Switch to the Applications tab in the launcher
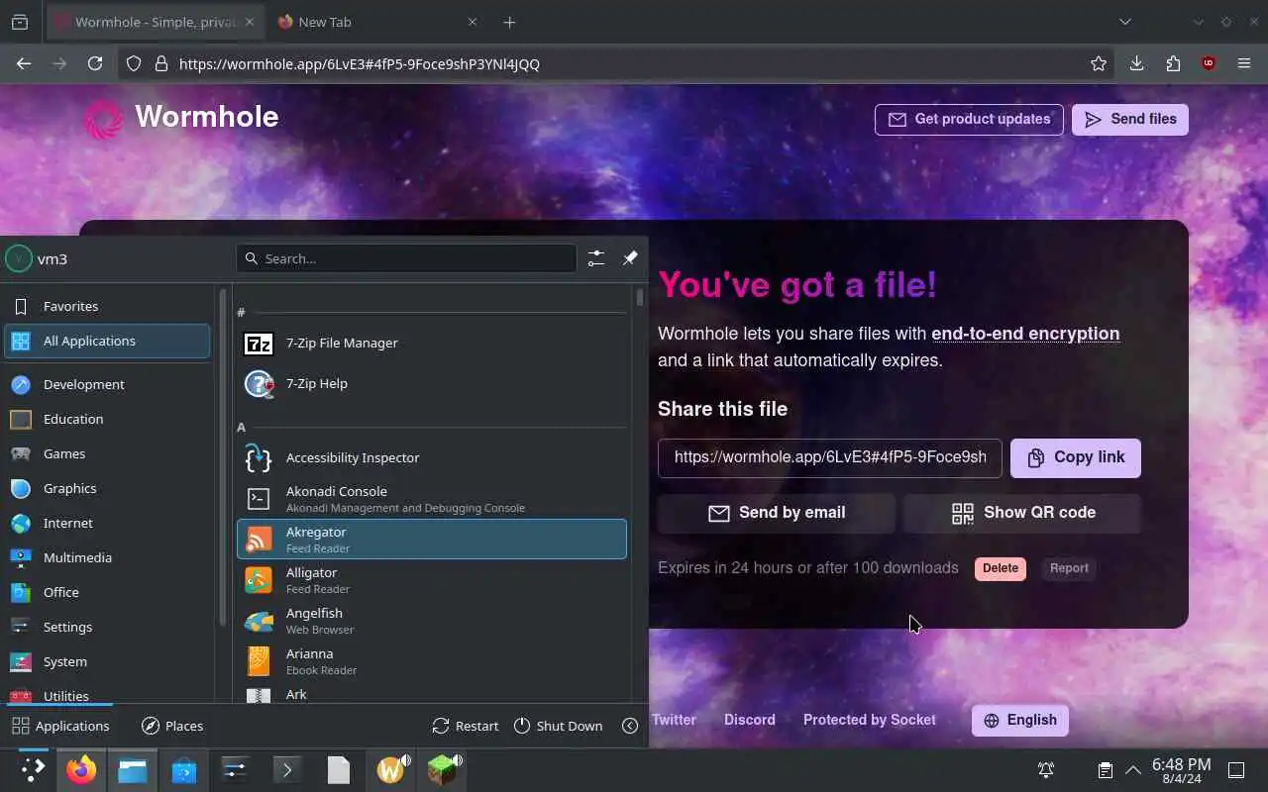This screenshot has height=792, width=1268. pyautogui.click(x=60, y=726)
